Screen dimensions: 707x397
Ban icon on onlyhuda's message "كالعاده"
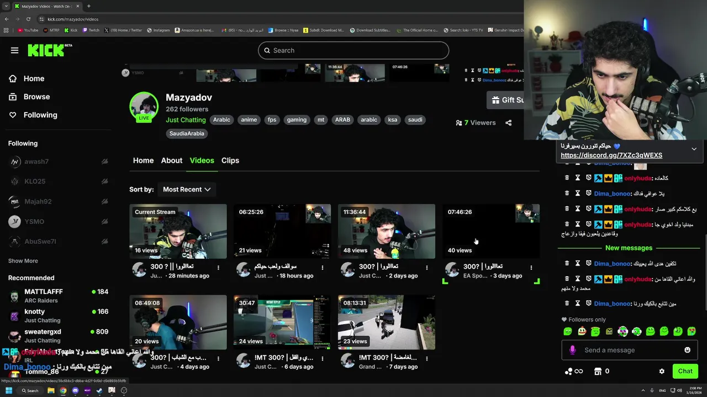point(588,178)
